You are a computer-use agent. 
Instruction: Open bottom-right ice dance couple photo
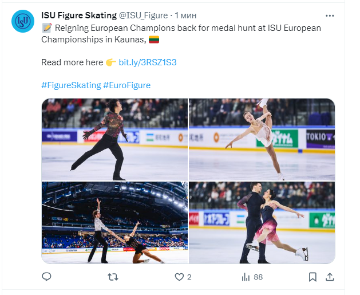coord(262,223)
